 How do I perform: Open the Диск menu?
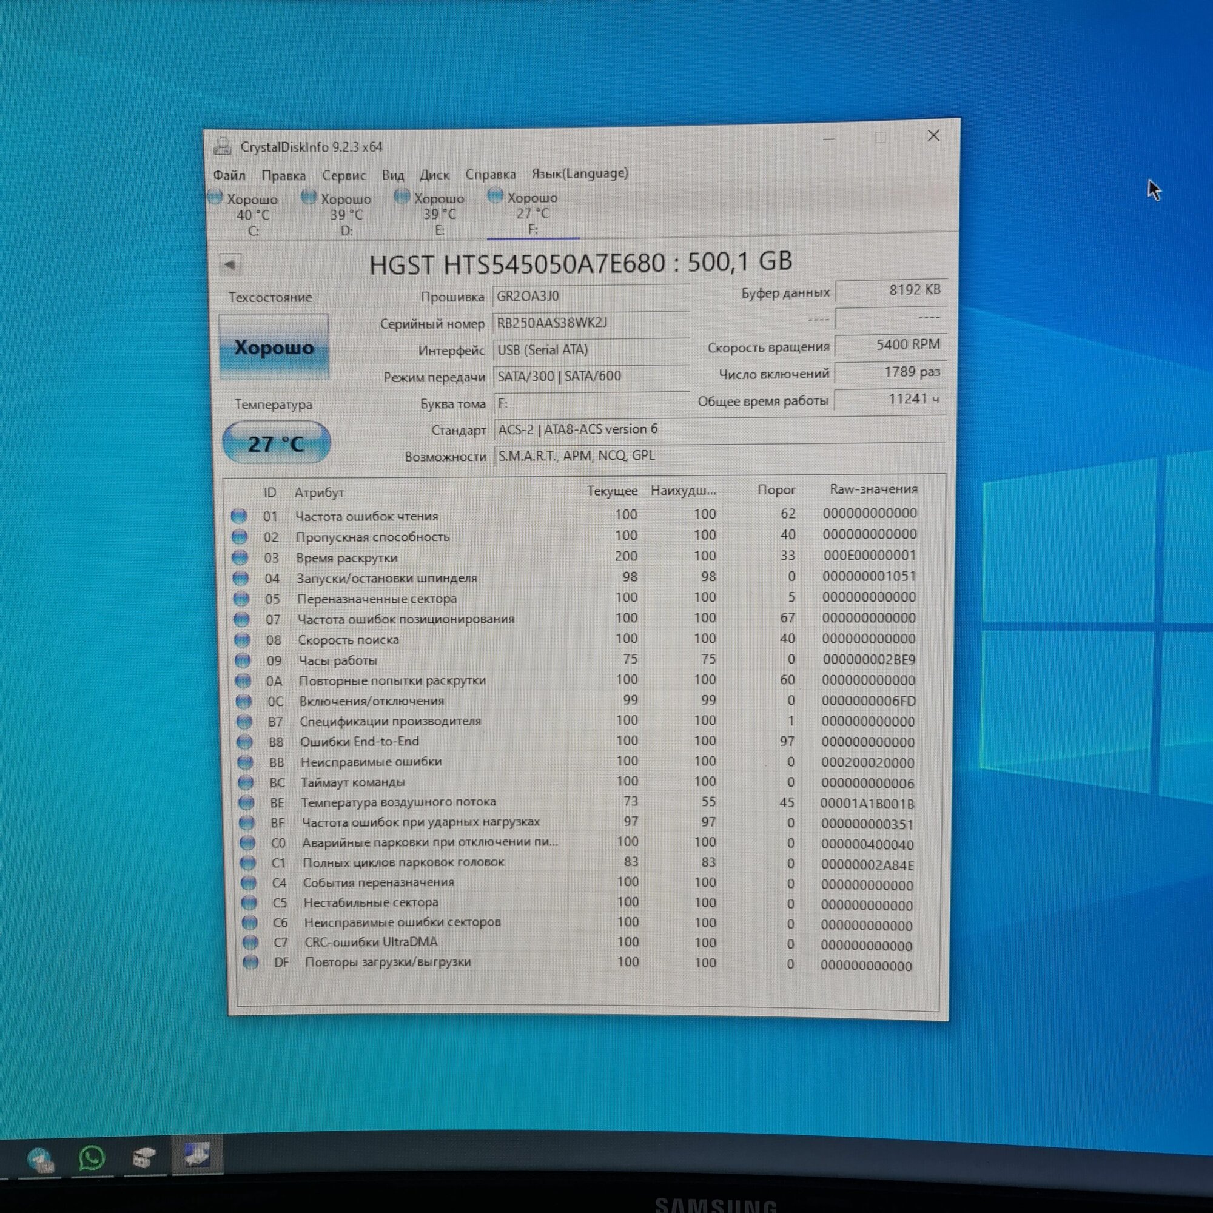pos(434,175)
